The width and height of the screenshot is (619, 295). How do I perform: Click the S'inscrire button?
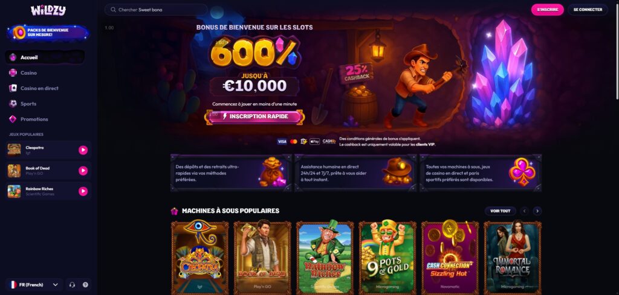(547, 10)
